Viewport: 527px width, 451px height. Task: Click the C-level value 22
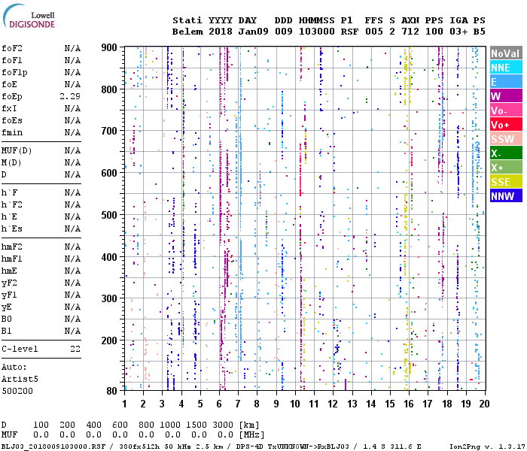click(x=75, y=349)
